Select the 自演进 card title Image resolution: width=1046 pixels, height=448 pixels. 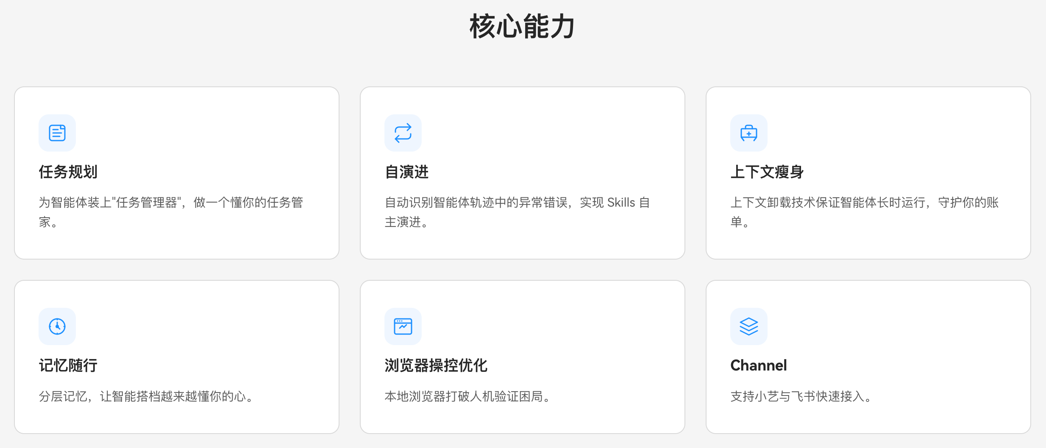(x=406, y=172)
